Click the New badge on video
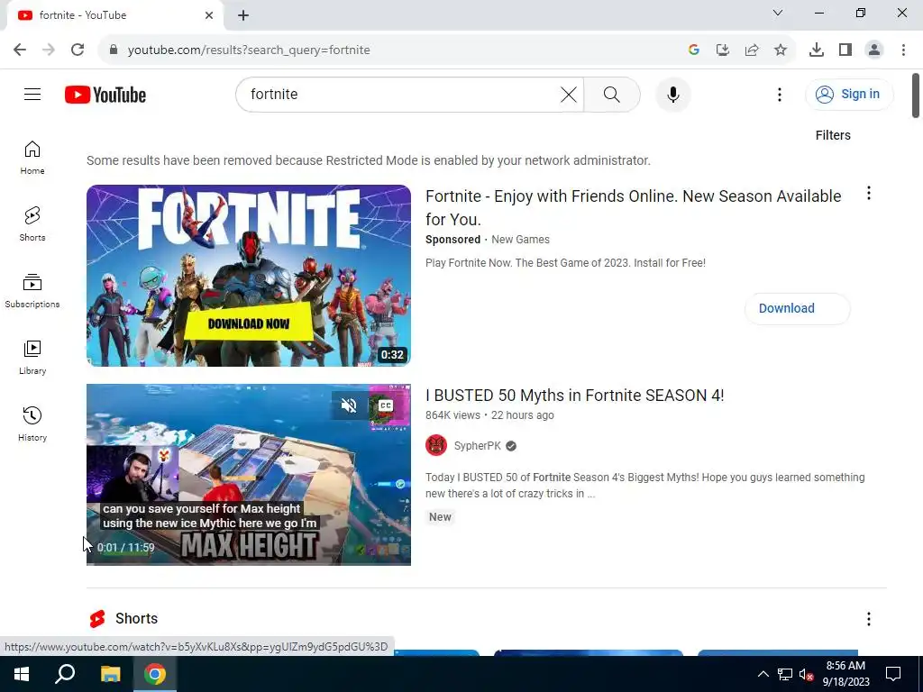 tap(440, 516)
